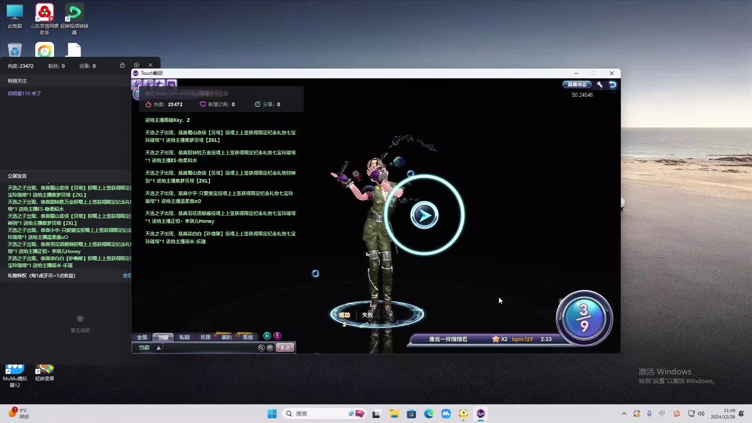This screenshot has width=752, height=423.
Task: Click the wrench settings icon in game
Action: 600,85
